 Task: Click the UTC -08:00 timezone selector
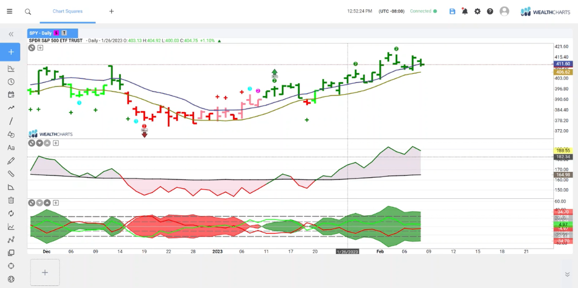(x=391, y=11)
